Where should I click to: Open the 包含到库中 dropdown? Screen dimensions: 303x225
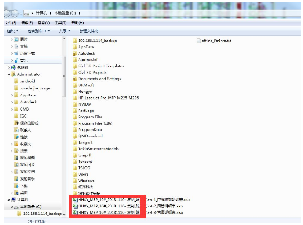click(x=39, y=31)
